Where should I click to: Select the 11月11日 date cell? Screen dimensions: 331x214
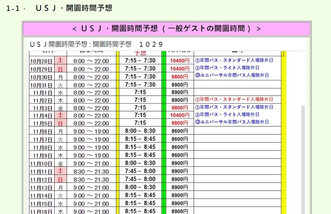[x=41, y=172]
